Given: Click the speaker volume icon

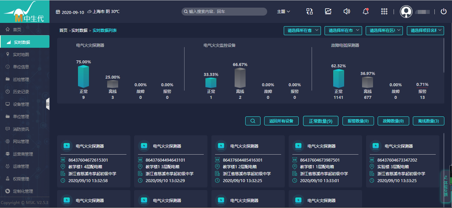Looking at the screenshot, I should (347, 11).
